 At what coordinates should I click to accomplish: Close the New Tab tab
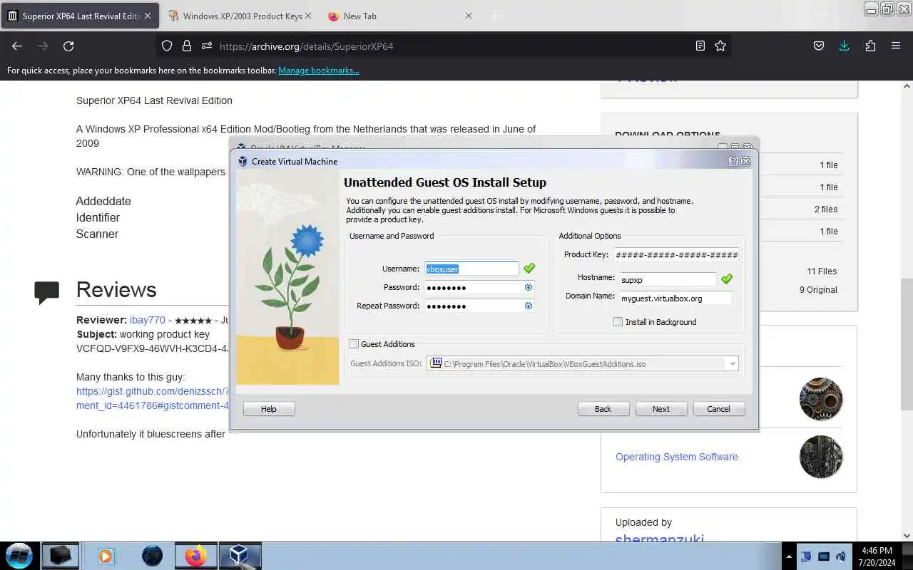tap(469, 16)
